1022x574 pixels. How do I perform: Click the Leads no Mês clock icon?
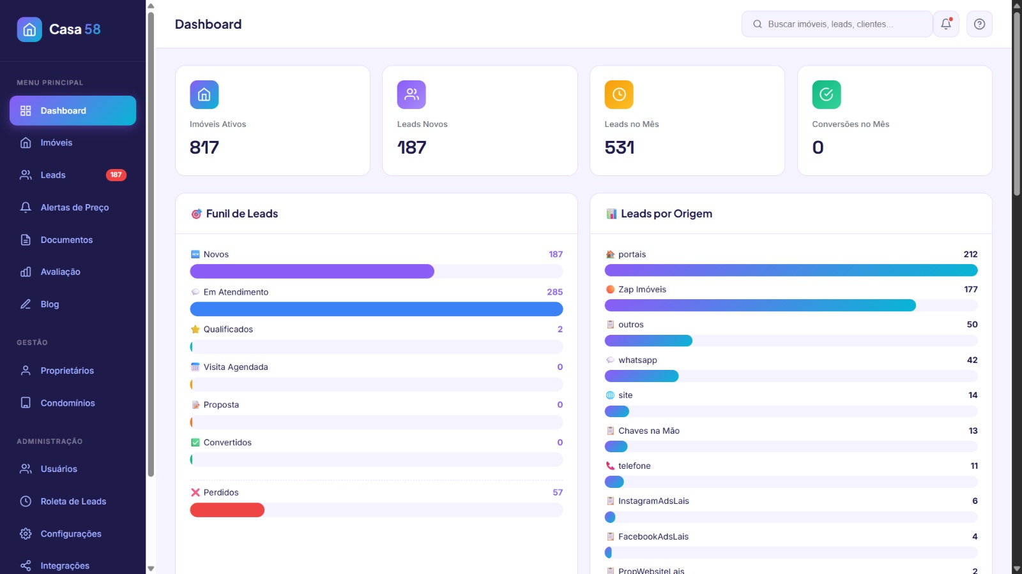(619, 95)
